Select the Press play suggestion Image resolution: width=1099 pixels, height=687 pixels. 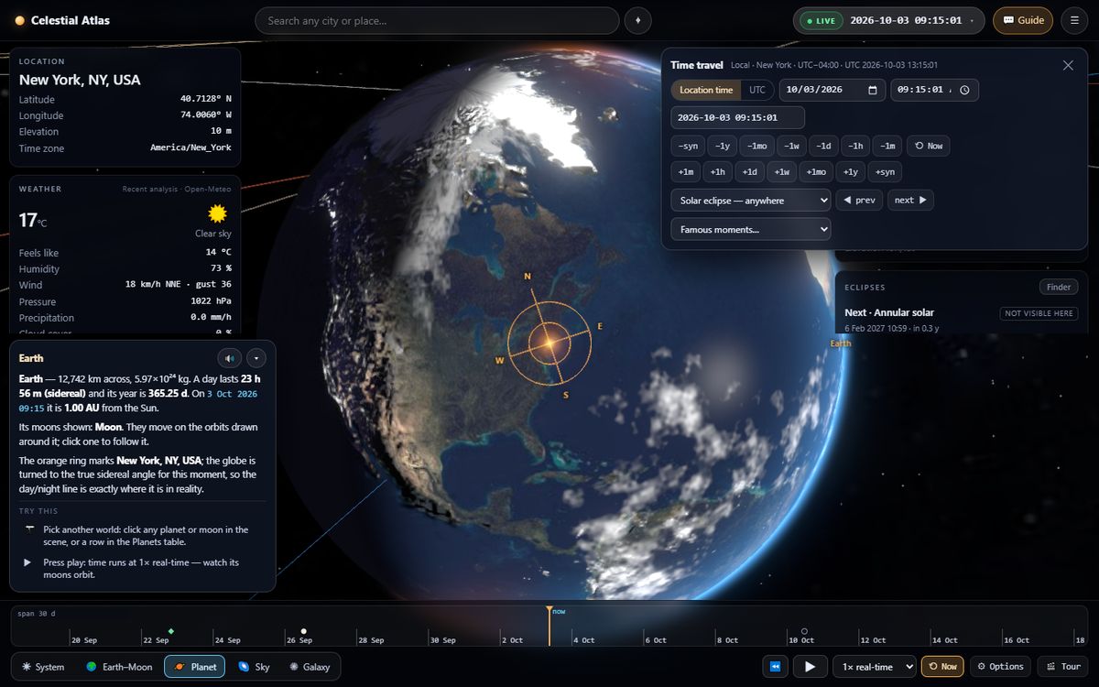(x=142, y=569)
